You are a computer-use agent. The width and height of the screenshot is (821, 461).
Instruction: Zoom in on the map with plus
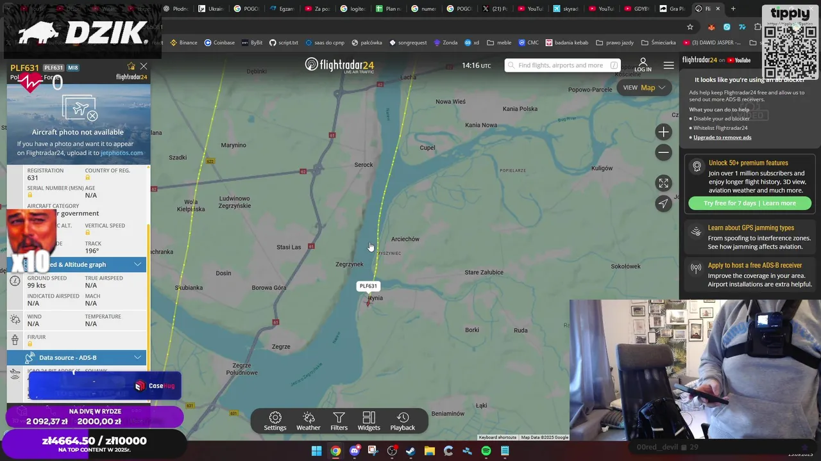(x=663, y=132)
